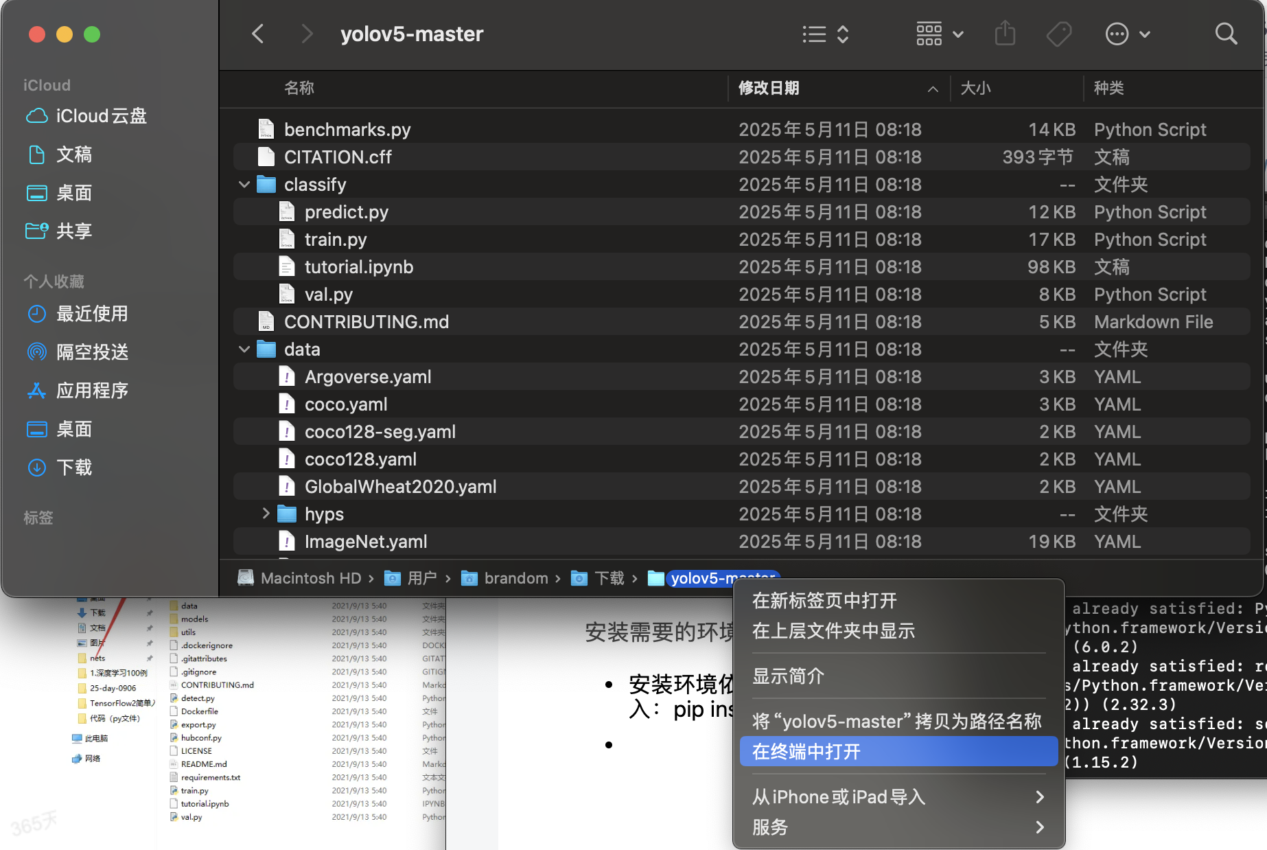
Task: Click Macintosh HD in the path bar
Action: coord(299,578)
